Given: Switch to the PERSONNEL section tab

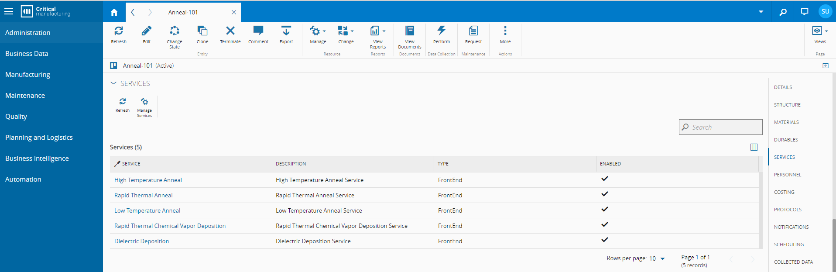Looking at the screenshot, I should coord(788,175).
